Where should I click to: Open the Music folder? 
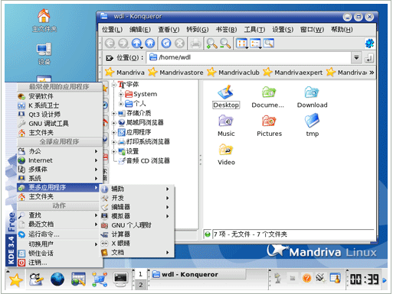pos(226,125)
